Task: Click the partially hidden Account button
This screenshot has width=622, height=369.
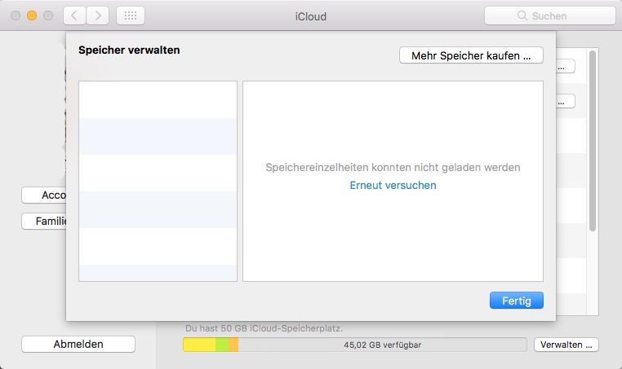Action: click(x=43, y=195)
